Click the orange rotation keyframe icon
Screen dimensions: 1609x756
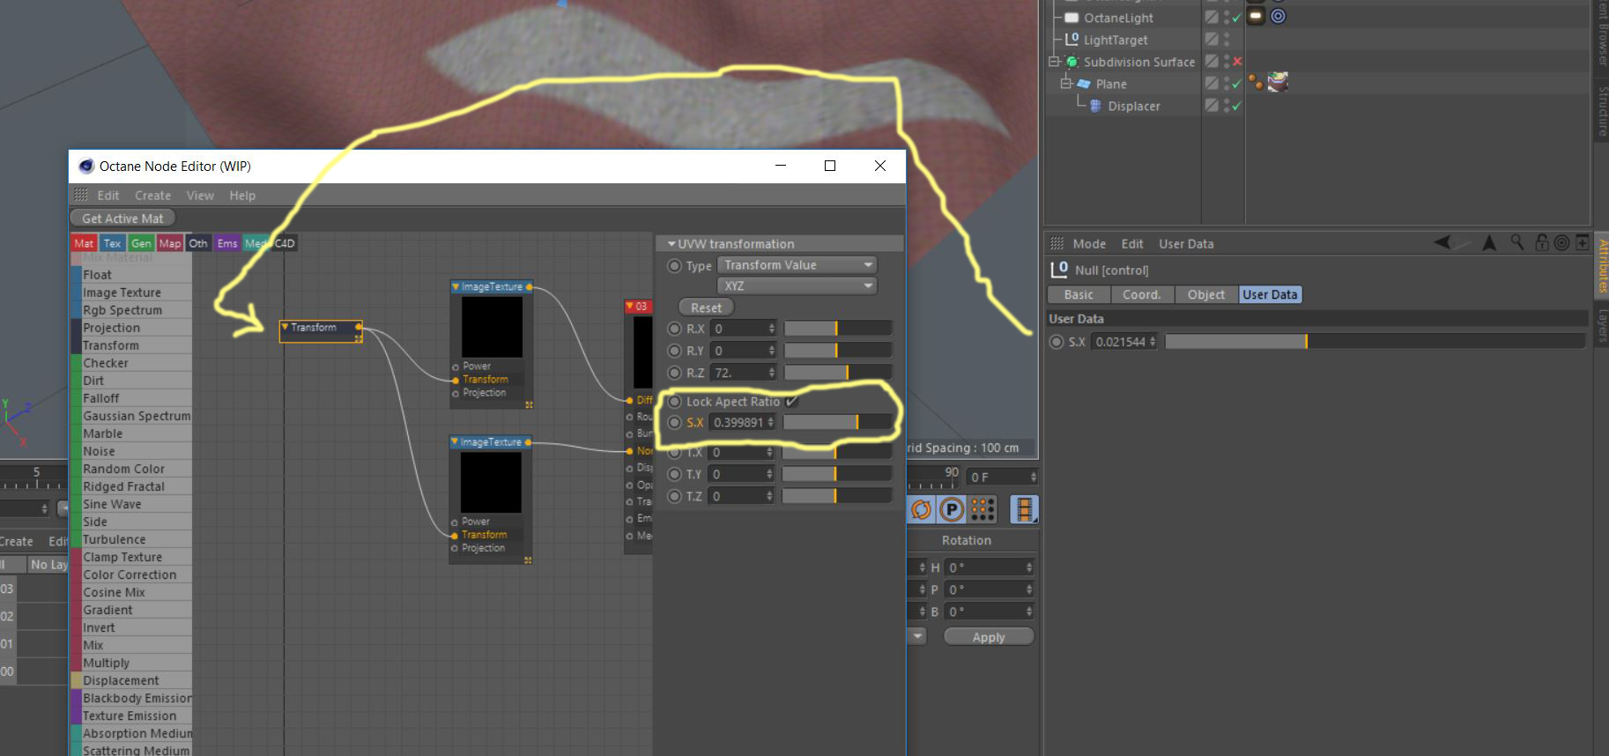coord(921,509)
